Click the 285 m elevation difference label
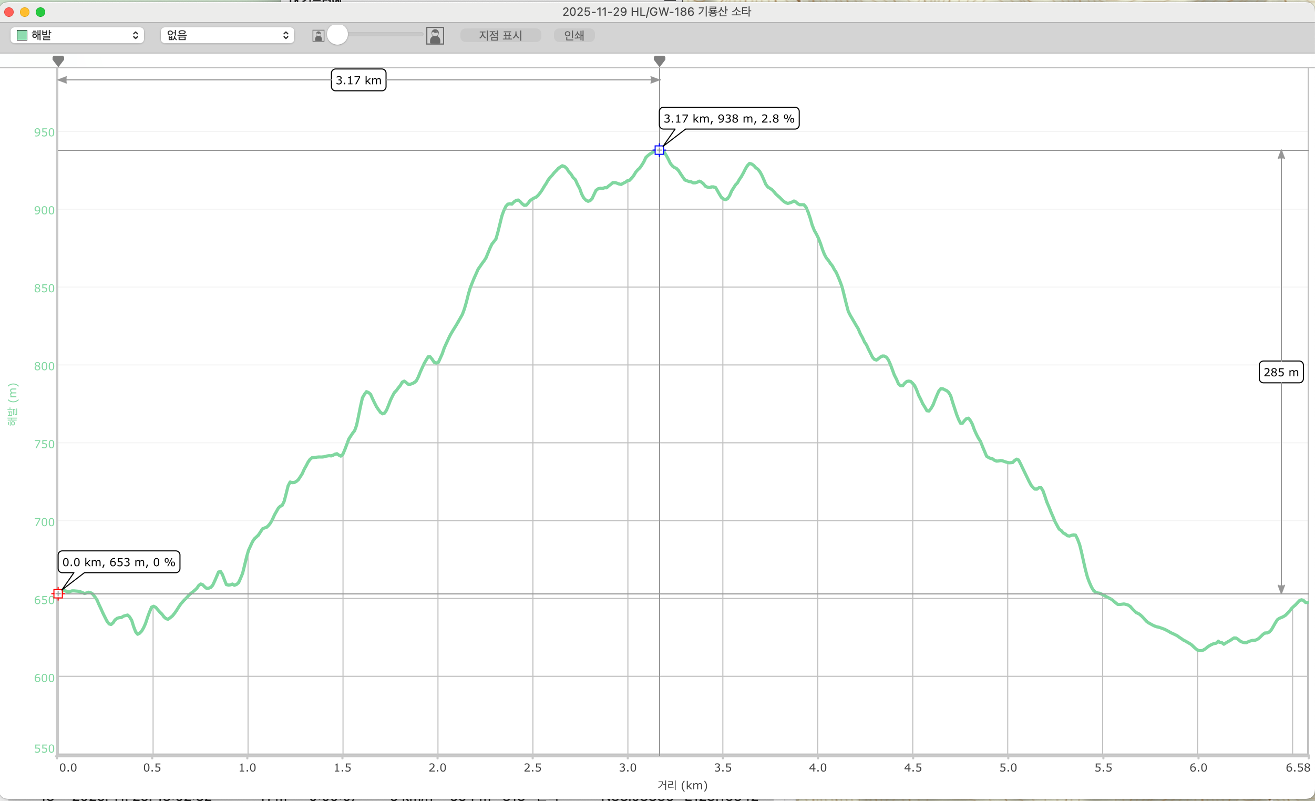1315x801 pixels. (1280, 373)
